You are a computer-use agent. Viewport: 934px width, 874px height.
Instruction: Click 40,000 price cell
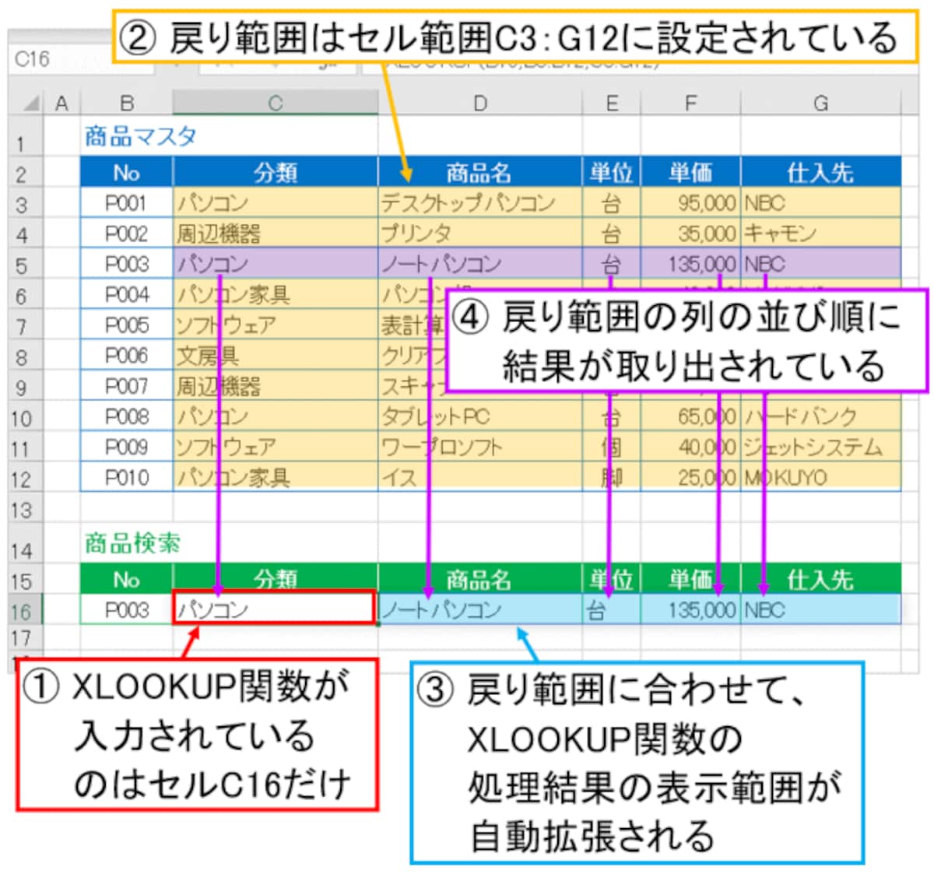pyautogui.click(x=691, y=447)
